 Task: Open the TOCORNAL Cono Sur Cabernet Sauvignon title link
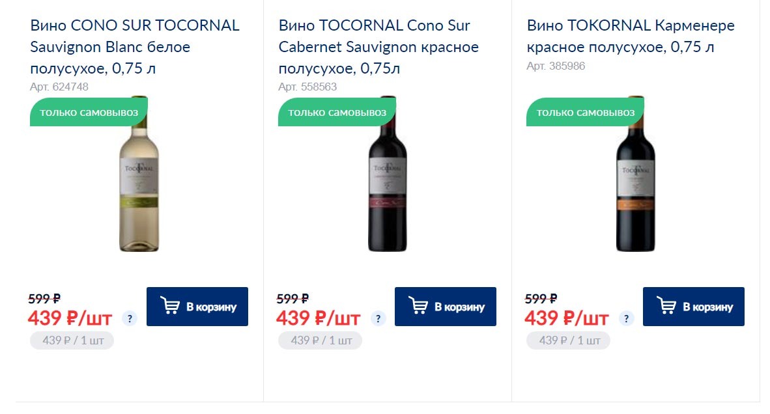coord(378,47)
